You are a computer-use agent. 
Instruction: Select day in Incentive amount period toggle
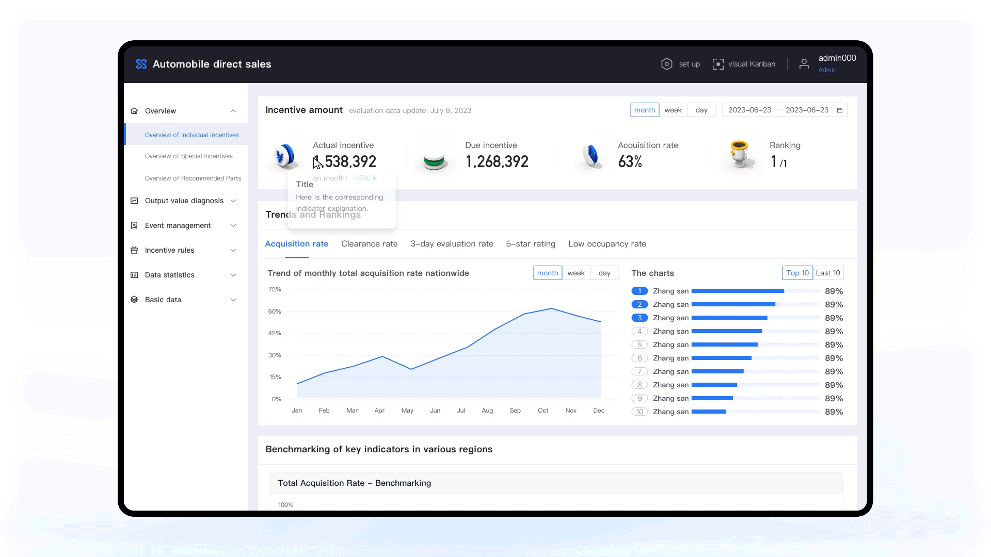point(701,110)
